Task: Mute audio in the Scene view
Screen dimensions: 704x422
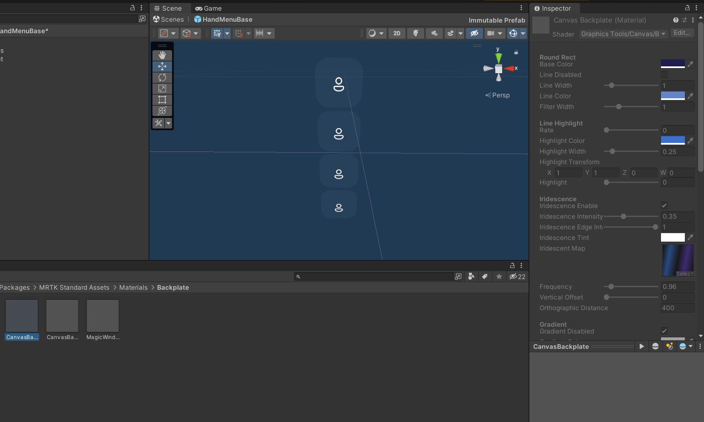Action: 434,33
